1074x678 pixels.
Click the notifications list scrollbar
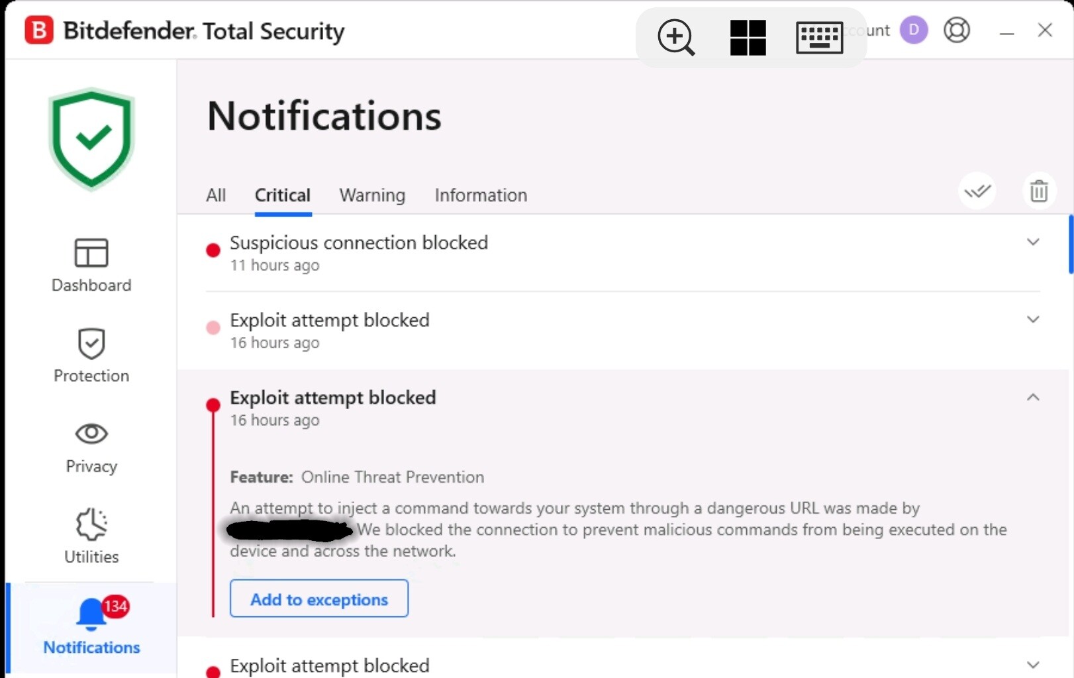[x=1070, y=245]
